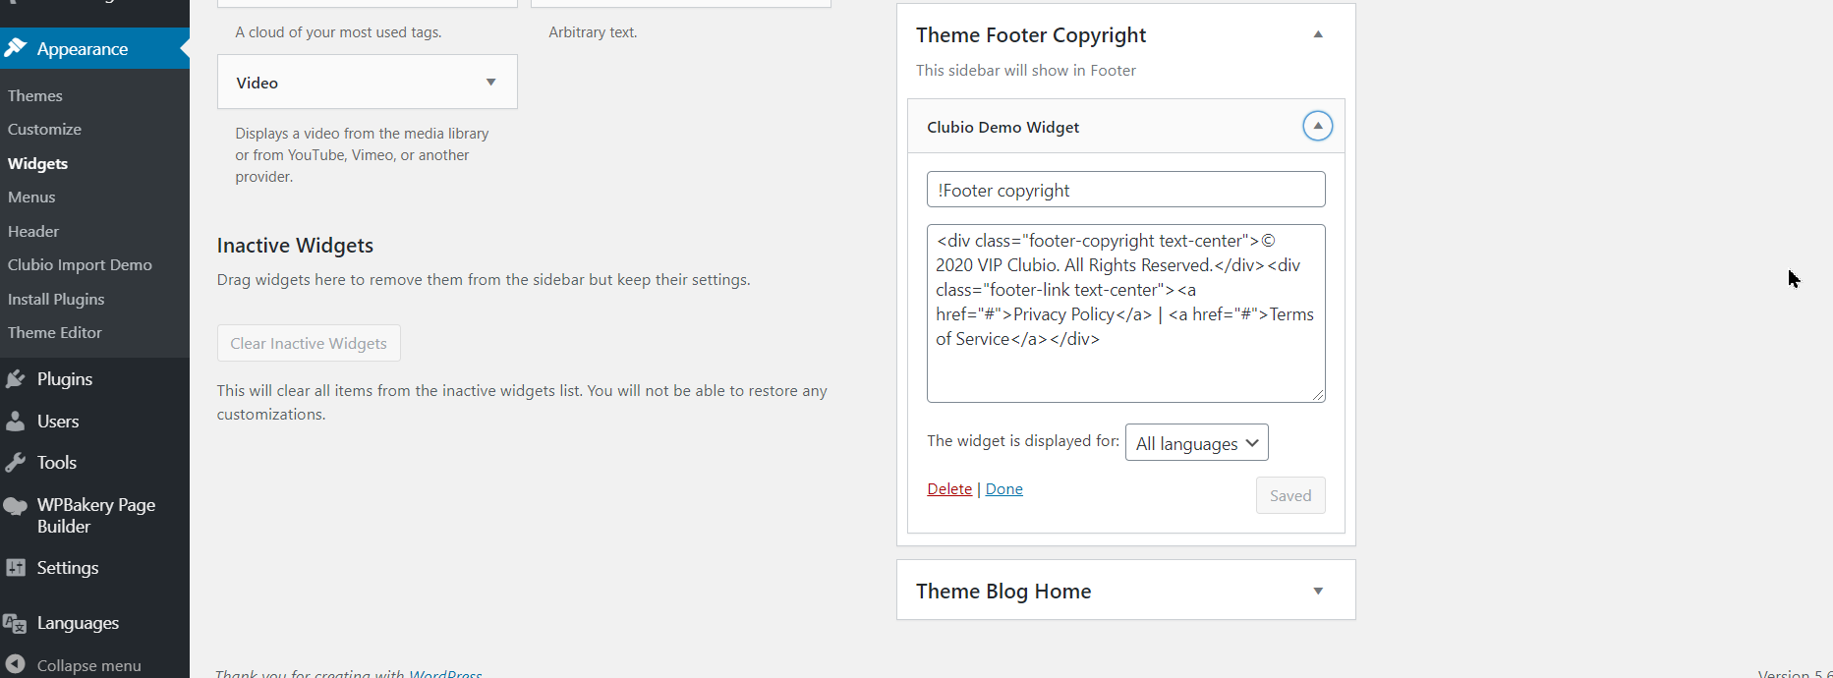Image resolution: width=1833 pixels, height=678 pixels.
Task: Collapse the Theme Footer Copyright section
Action: click(1318, 34)
